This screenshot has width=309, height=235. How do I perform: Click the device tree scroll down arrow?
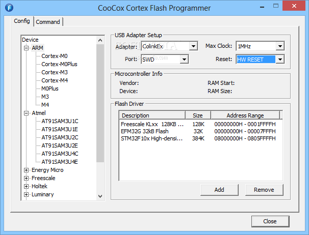[x=100, y=196]
